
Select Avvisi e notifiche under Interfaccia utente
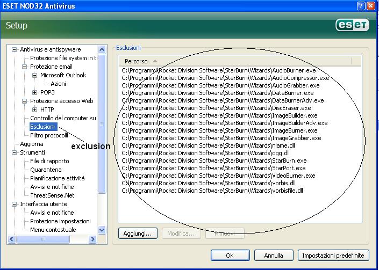tap(52, 213)
